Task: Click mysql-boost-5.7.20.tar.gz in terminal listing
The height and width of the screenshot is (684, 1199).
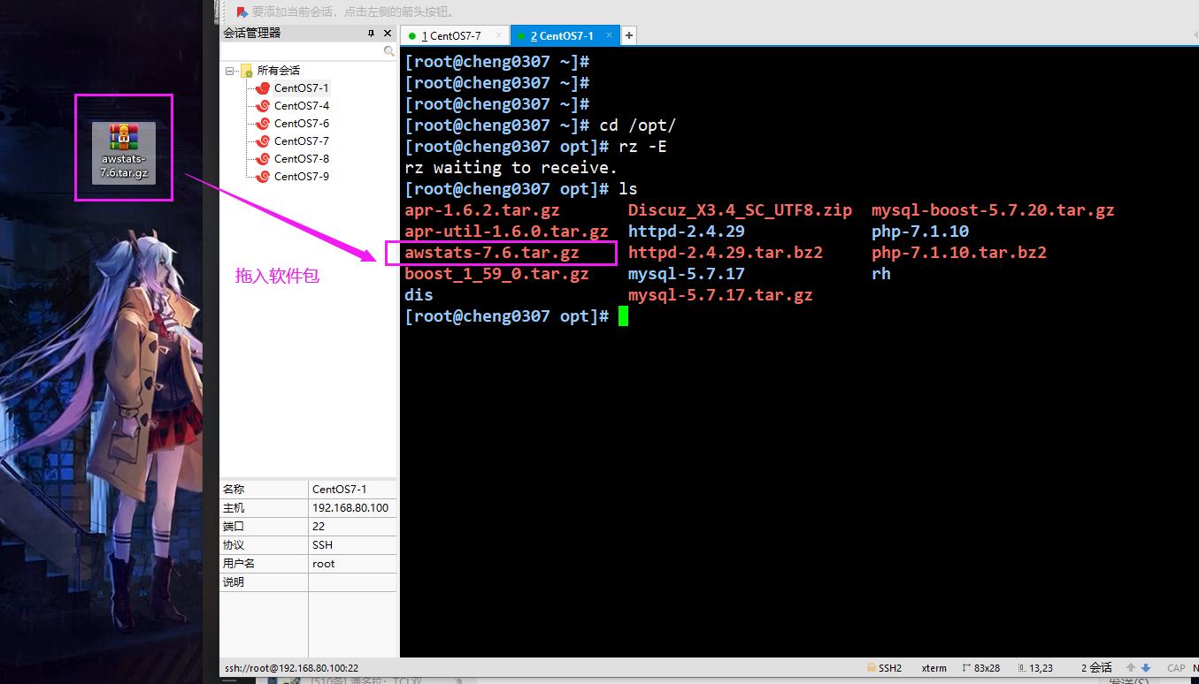Action: 993,210
